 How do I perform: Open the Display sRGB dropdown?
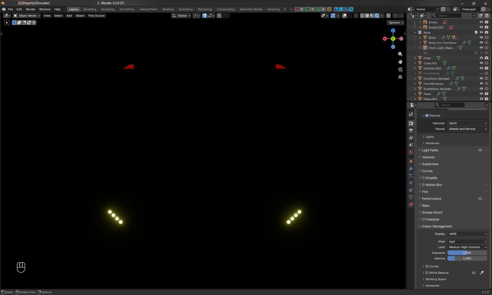point(467,234)
